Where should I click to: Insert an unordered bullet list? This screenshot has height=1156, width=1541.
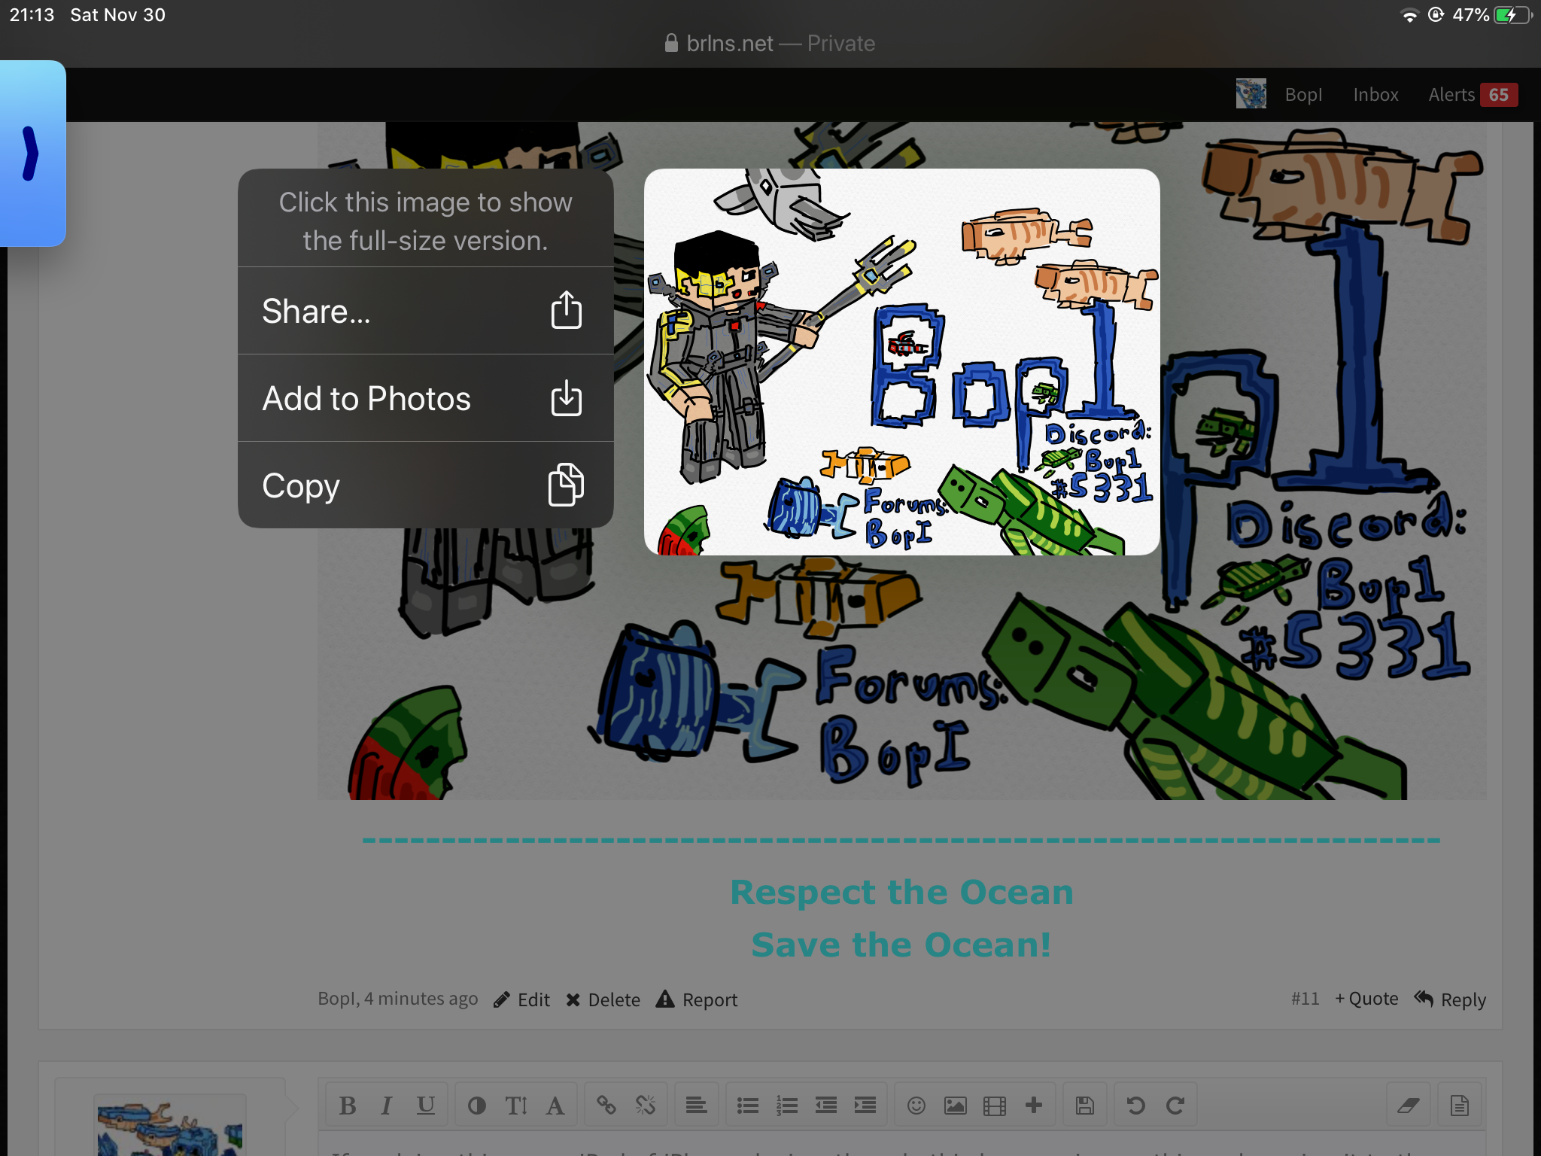tap(748, 1106)
